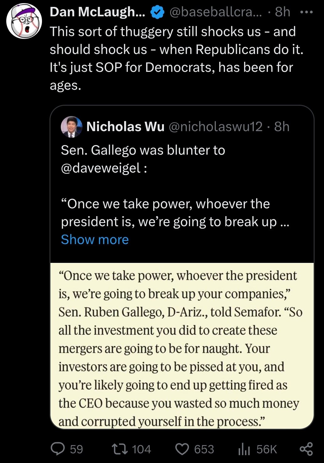This screenshot has height=463, width=324.
Task: View the 56K analytics icon
Action: [244, 449]
